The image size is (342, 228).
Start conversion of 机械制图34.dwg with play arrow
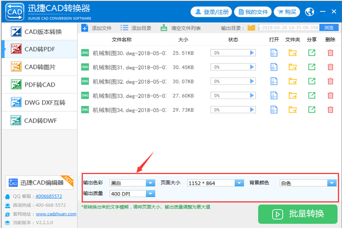pos(252,110)
